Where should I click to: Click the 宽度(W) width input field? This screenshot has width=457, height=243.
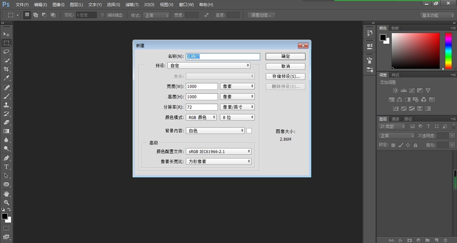(202, 86)
